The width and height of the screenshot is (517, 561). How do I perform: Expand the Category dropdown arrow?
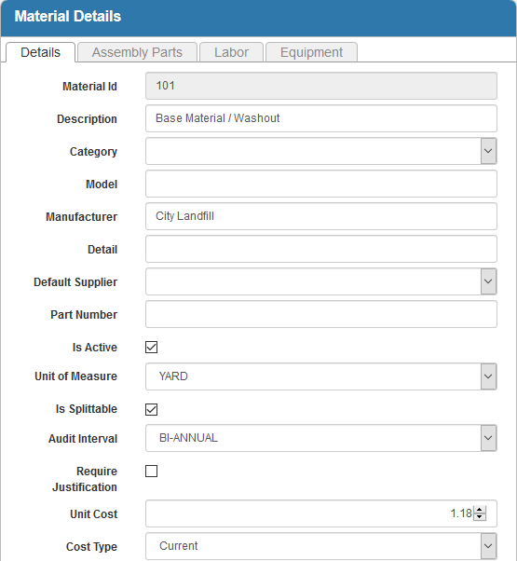click(x=488, y=151)
